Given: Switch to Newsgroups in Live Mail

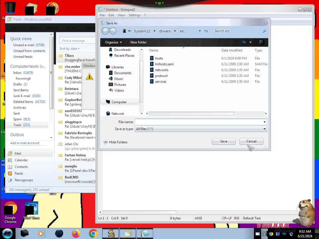Looking at the screenshot, I should click(x=24, y=180).
